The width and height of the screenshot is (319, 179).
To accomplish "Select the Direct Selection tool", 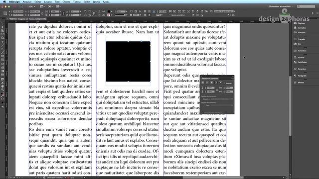I will (x=2, y=27).
